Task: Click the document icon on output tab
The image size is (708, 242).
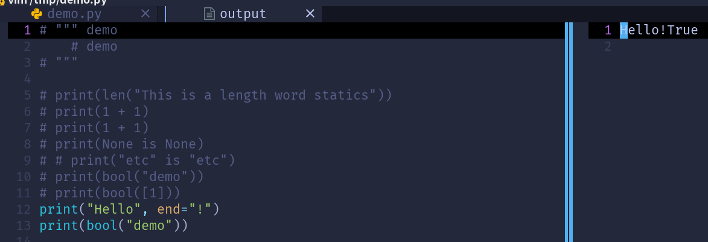Action: coord(209,13)
